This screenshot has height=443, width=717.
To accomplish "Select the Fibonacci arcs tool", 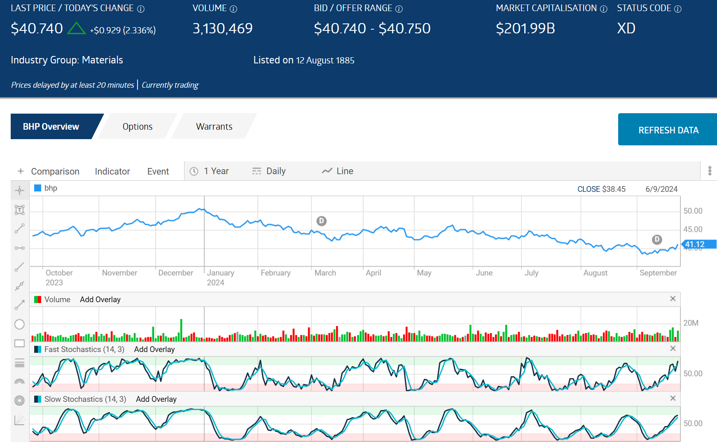I will pos(19,382).
